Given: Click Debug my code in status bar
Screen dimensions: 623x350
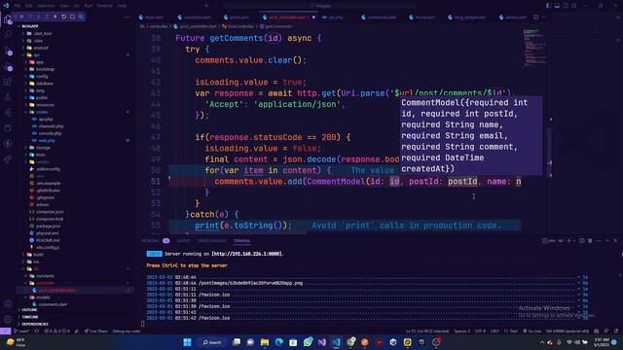Looking at the screenshot, I should (x=126, y=331).
